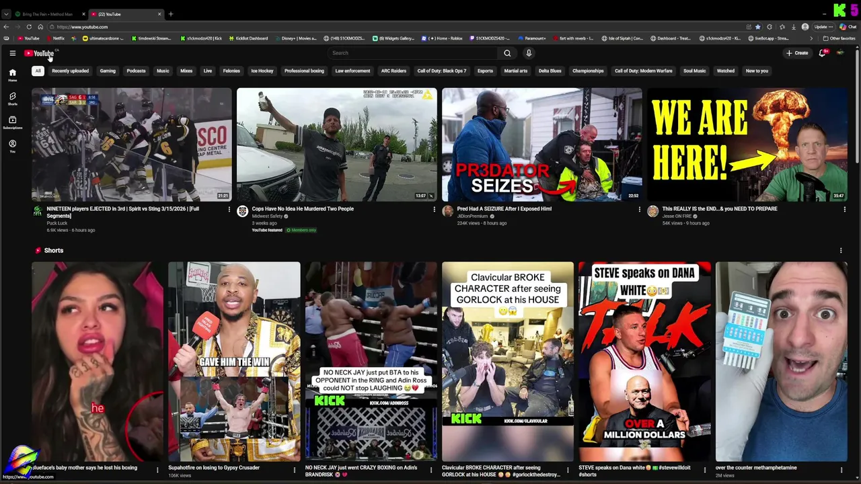Open Shorts from the sidebar

point(12,99)
